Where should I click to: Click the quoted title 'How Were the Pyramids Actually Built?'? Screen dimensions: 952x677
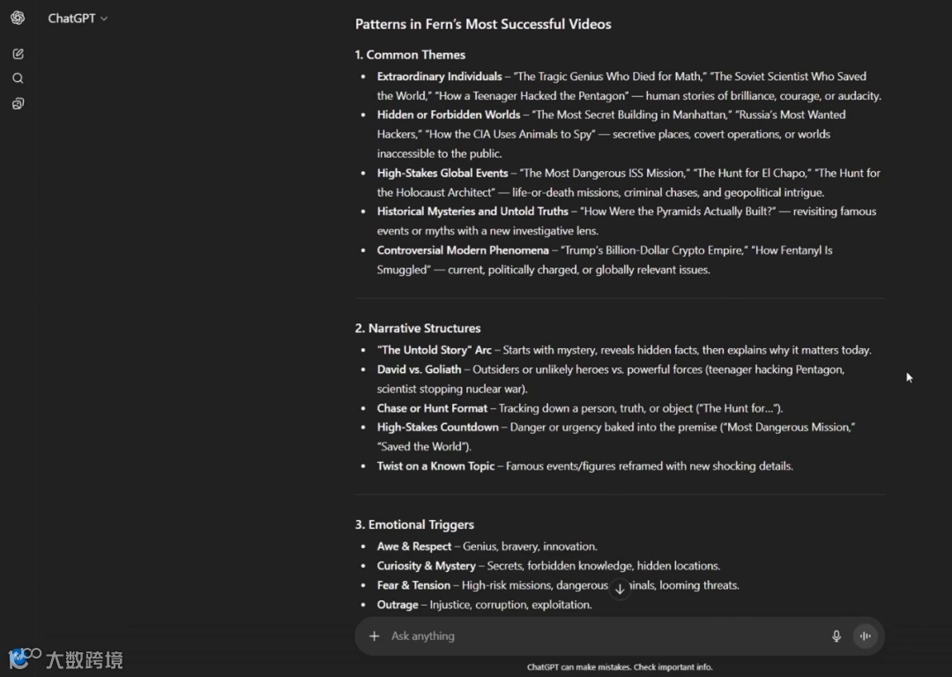(x=678, y=212)
